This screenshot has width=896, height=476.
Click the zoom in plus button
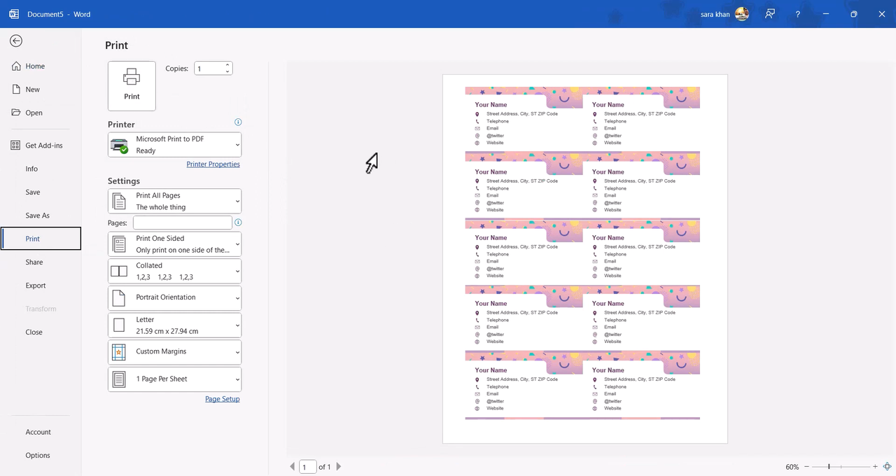point(875,466)
